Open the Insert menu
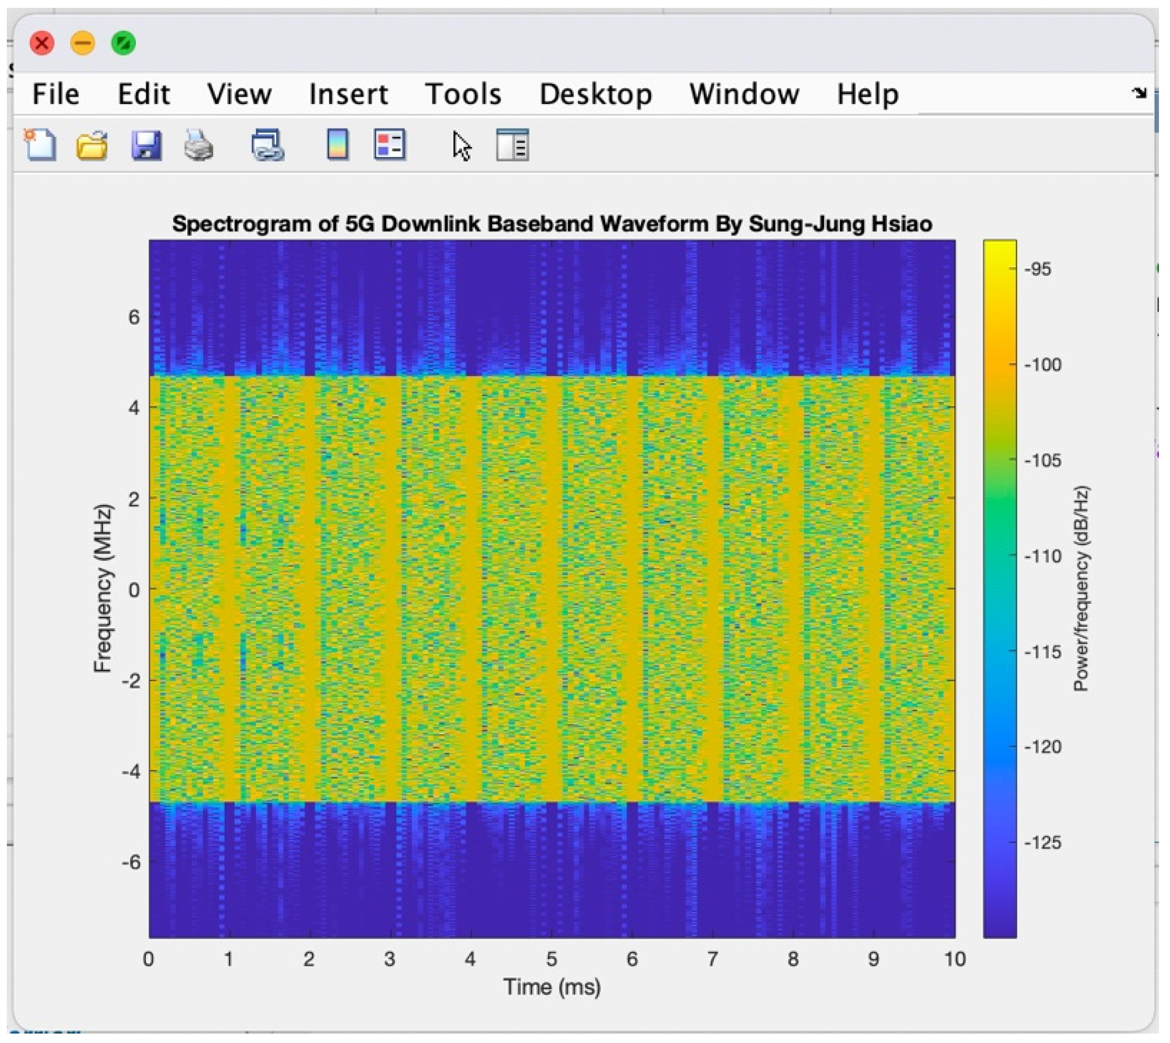Image resolution: width=1170 pixels, height=1043 pixels. tap(349, 94)
